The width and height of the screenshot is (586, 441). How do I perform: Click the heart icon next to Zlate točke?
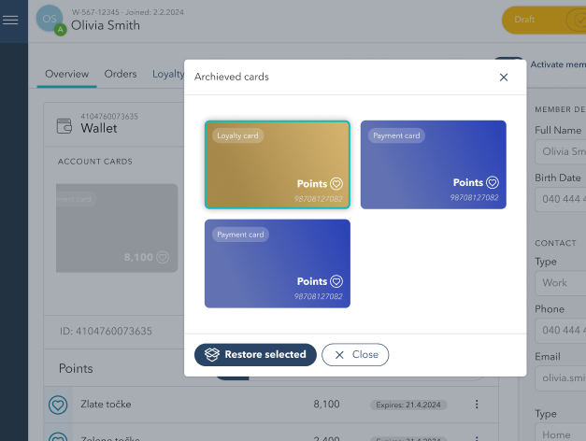(58, 405)
